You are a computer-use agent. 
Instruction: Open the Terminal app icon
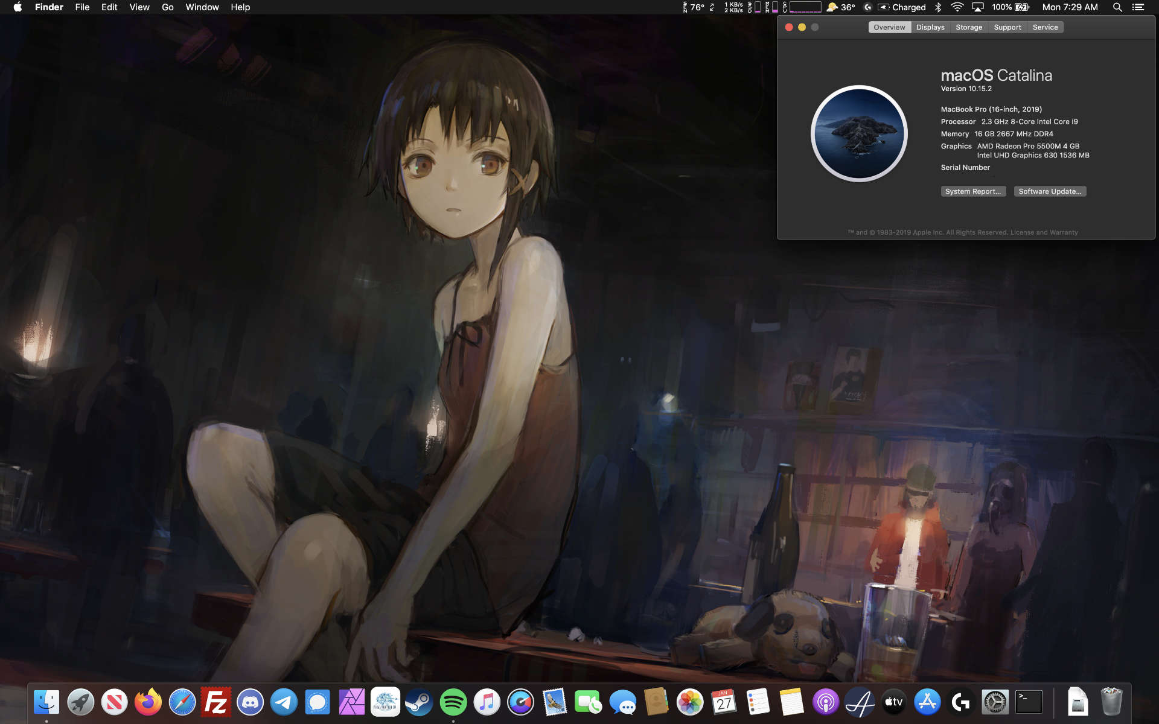(1029, 702)
